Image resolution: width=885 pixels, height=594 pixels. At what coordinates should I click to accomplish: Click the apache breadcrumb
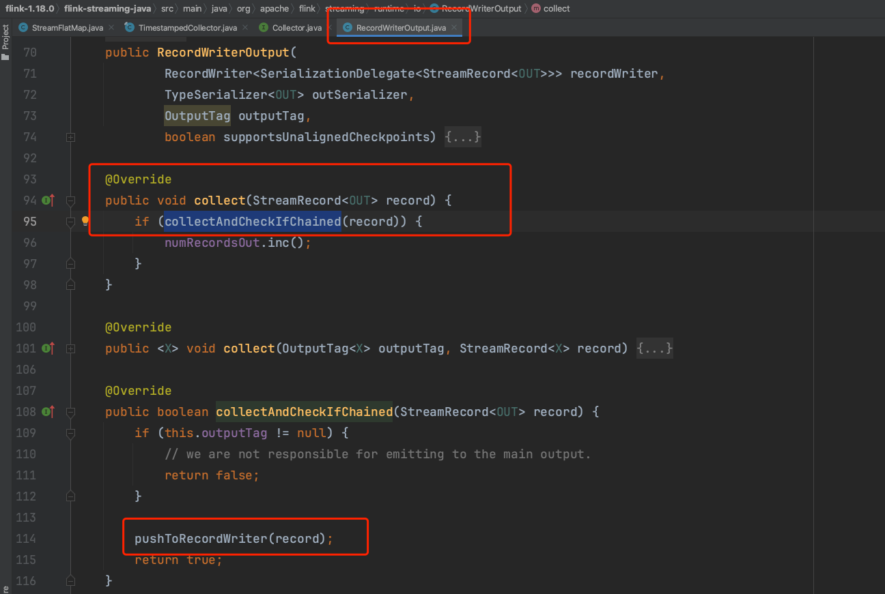[x=275, y=8]
